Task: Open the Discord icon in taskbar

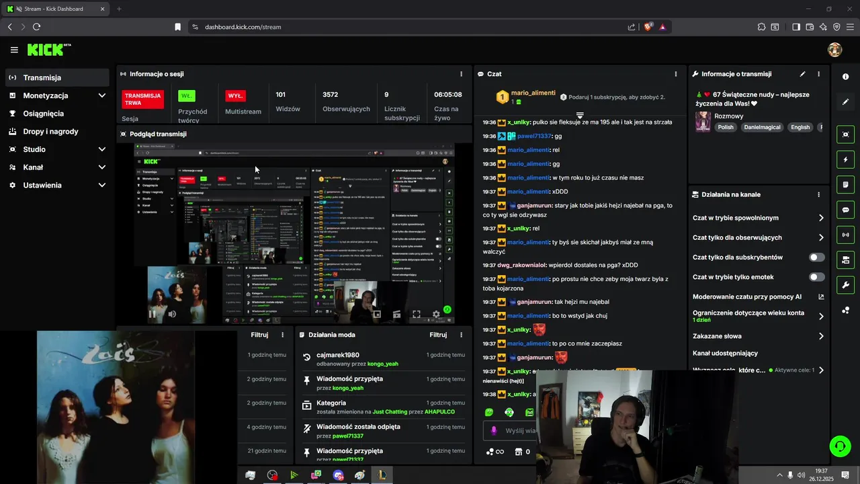Action: 338,475
